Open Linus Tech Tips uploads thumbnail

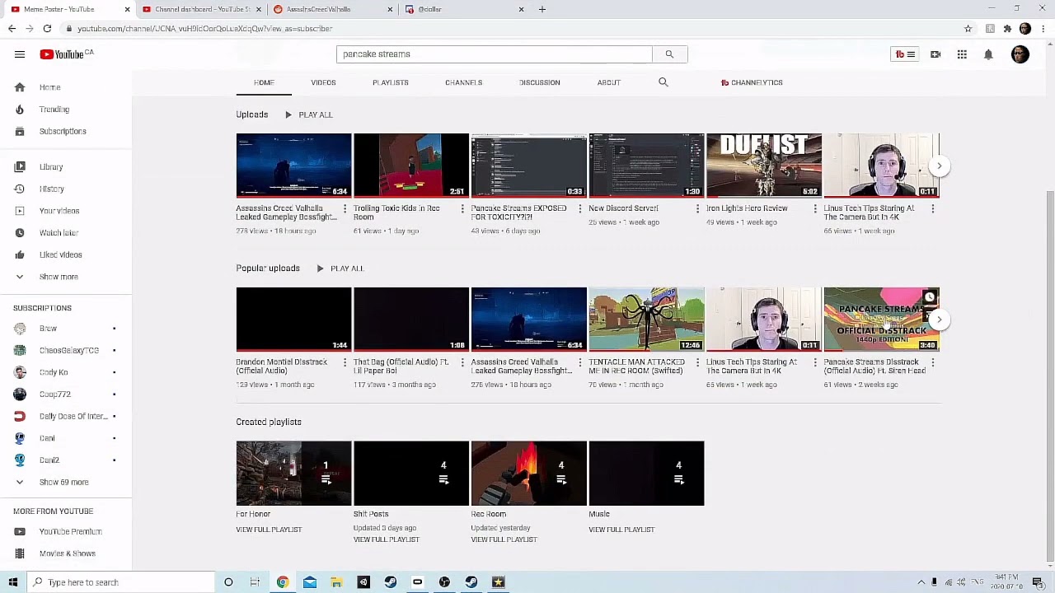pyautogui.click(x=881, y=166)
